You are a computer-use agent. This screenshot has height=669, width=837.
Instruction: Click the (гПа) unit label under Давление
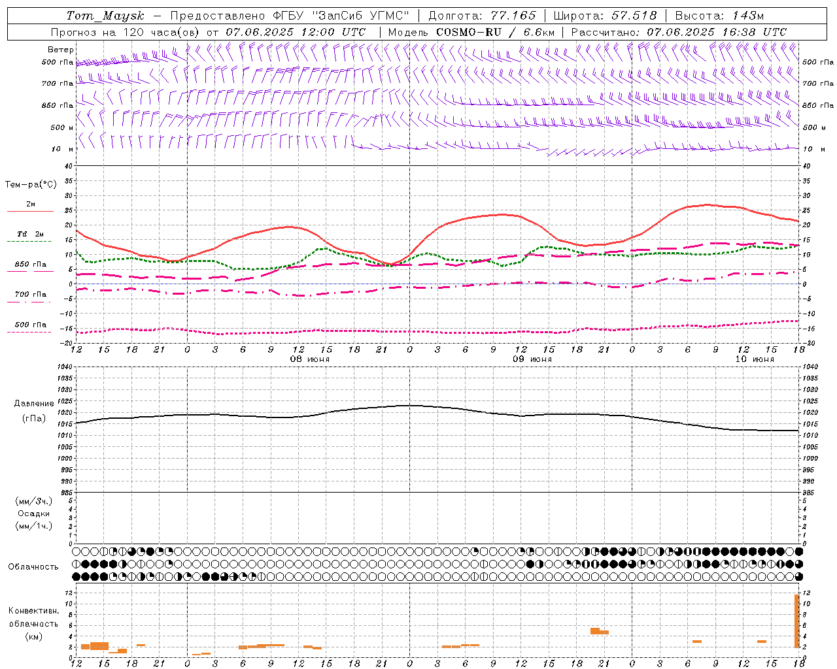pos(34,419)
